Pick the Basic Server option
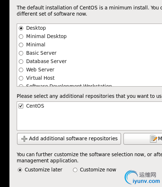162x187 pixels. point(21,53)
